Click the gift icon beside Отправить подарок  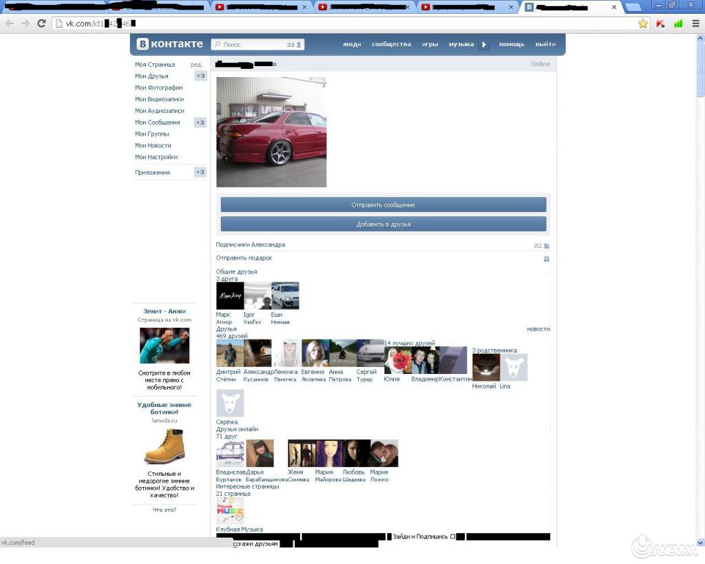(x=547, y=259)
